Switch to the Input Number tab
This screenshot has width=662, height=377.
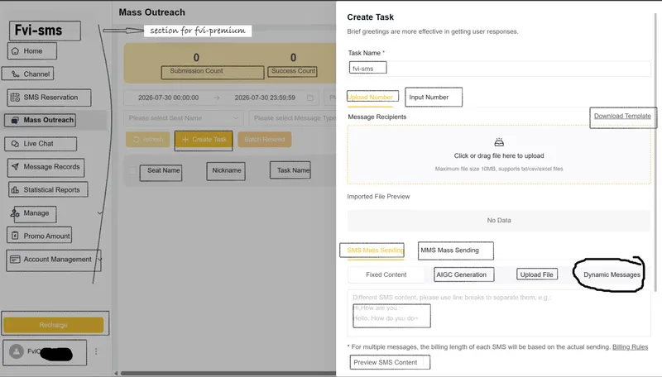coord(429,98)
